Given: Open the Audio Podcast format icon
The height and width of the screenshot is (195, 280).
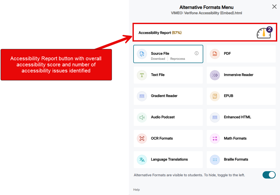Looking at the screenshot, I should click(142, 117).
